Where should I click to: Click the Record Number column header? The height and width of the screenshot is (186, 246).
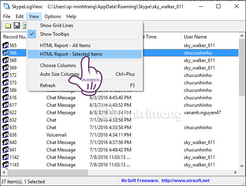click(15, 37)
